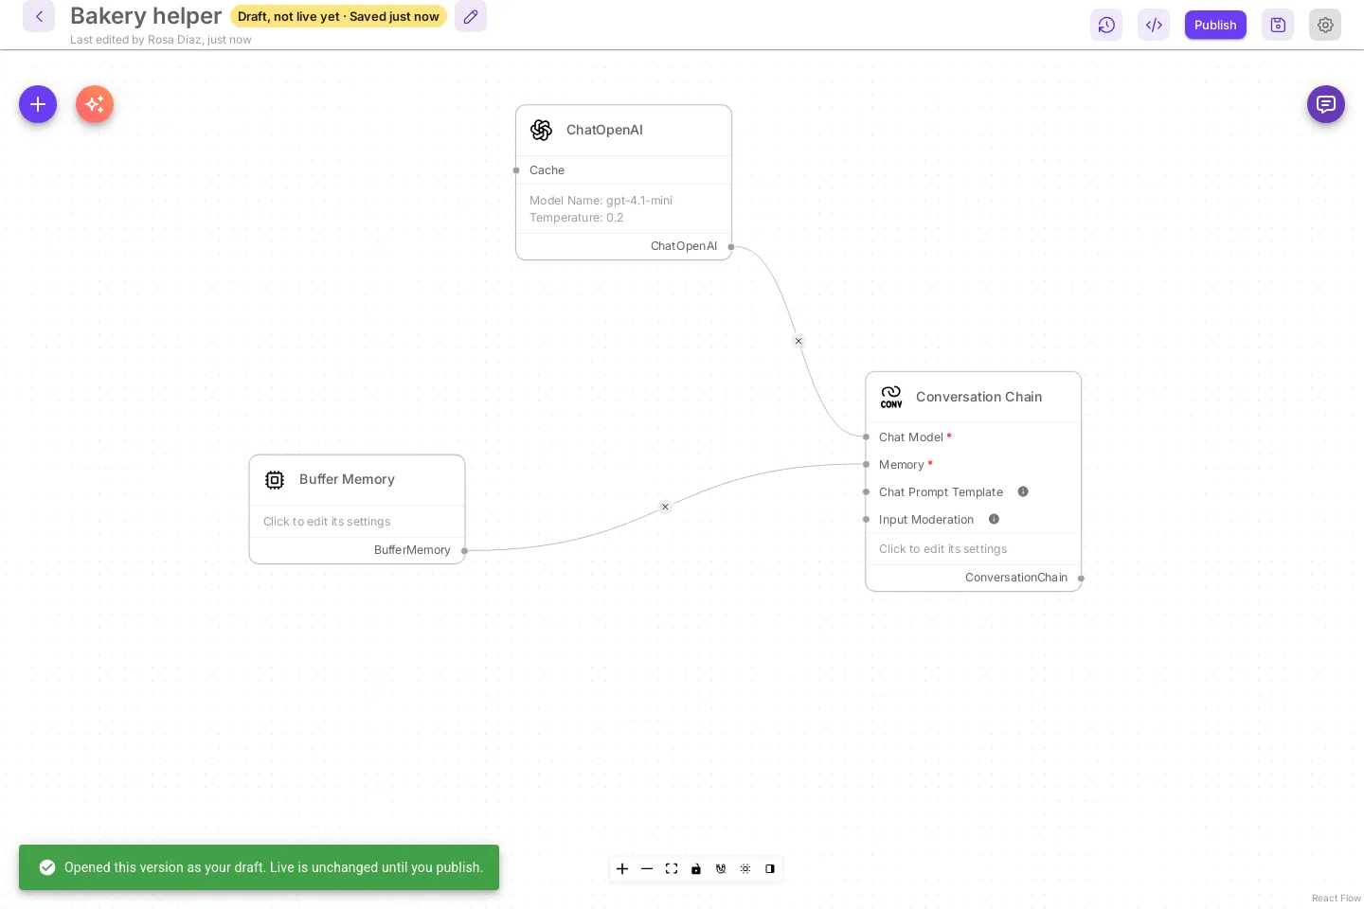Click the Buffer Memory chip icon
The height and width of the screenshot is (909, 1364).
(275, 480)
